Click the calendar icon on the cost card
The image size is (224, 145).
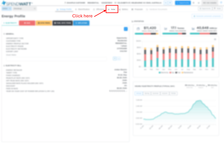[138, 29]
